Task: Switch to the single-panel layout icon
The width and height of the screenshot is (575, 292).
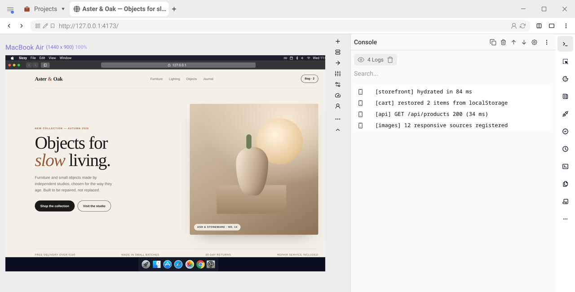Action: 552,26
